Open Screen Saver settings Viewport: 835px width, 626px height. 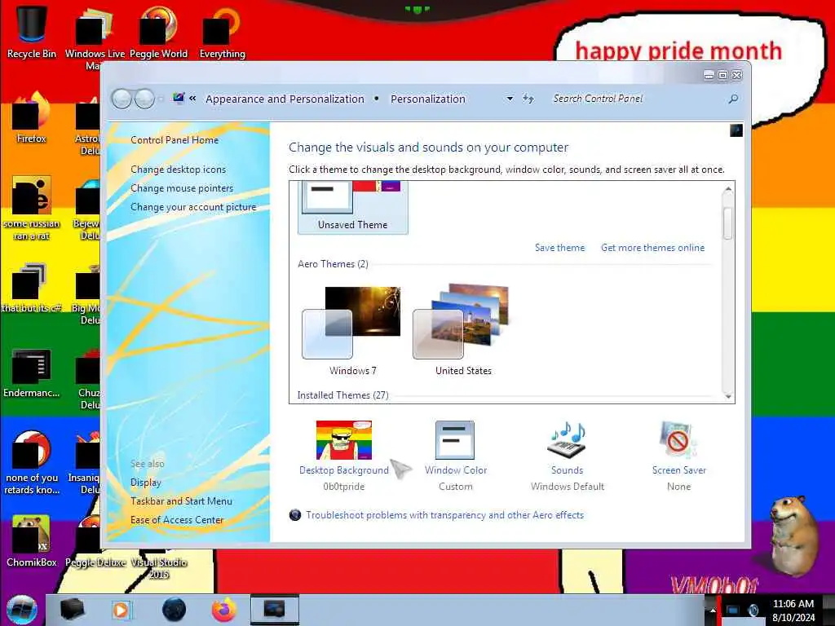coord(679,456)
